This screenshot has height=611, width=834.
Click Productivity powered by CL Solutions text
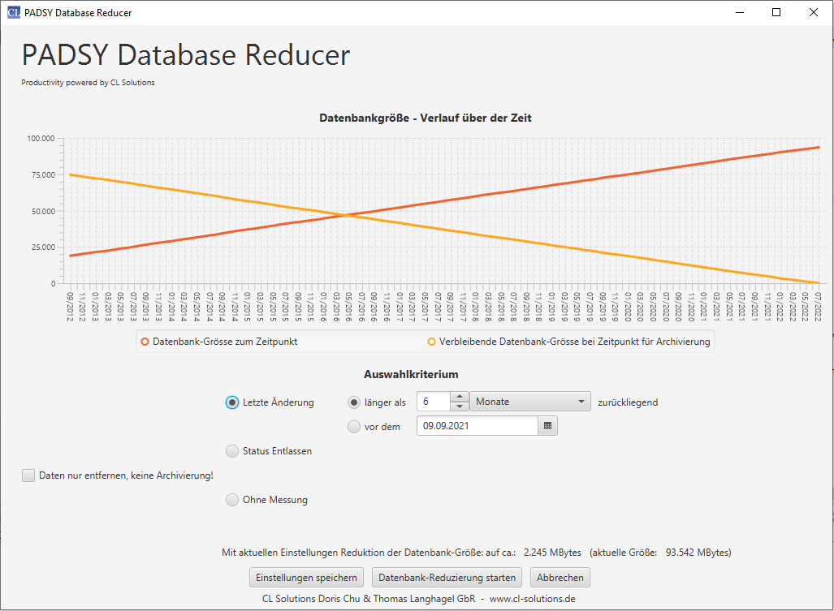(88, 82)
